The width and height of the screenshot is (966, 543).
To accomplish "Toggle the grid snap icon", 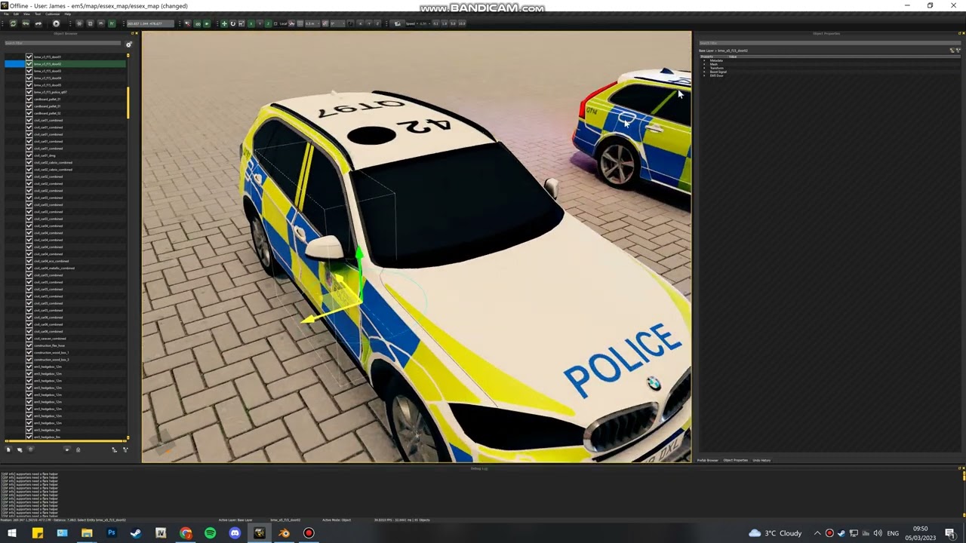I will click(300, 23).
